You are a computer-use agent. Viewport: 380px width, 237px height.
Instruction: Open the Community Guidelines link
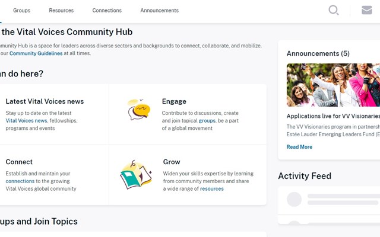pos(36,53)
